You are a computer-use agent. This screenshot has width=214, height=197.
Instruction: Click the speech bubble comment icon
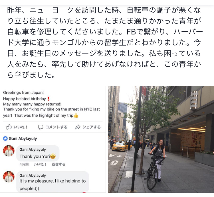click(41, 127)
